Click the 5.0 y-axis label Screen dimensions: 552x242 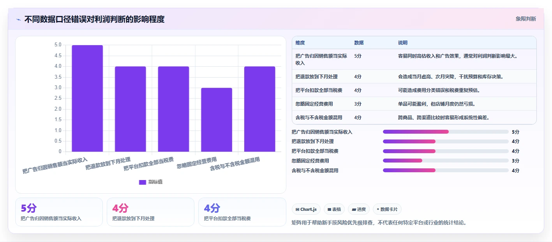click(58, 45)
